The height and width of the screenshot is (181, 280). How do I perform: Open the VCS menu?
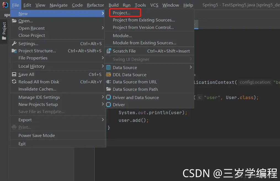click(154, 5)
